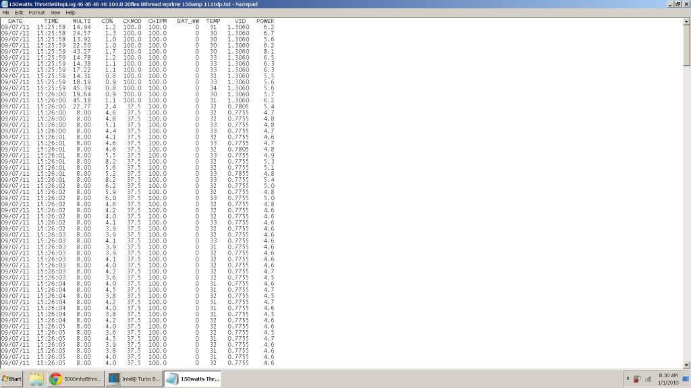Click the C0% column header text
The image size is (691, 388).
click(107, 21)
